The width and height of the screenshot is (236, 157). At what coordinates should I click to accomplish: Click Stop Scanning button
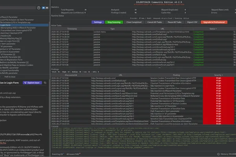point(114,22)
